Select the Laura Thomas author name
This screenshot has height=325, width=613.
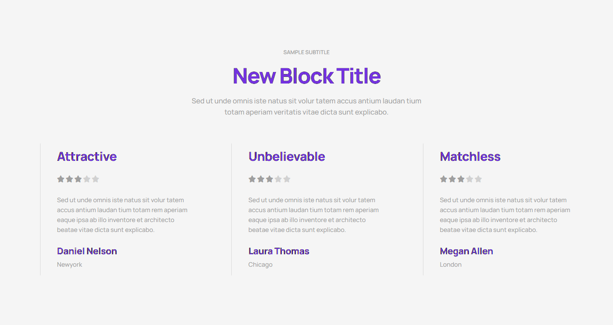[x=279, y=251]
